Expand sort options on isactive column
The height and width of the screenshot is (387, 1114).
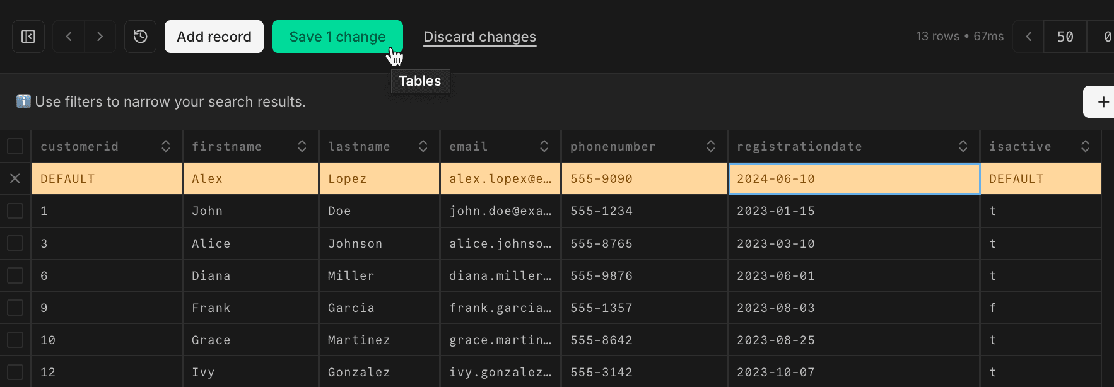(1085, 146)
